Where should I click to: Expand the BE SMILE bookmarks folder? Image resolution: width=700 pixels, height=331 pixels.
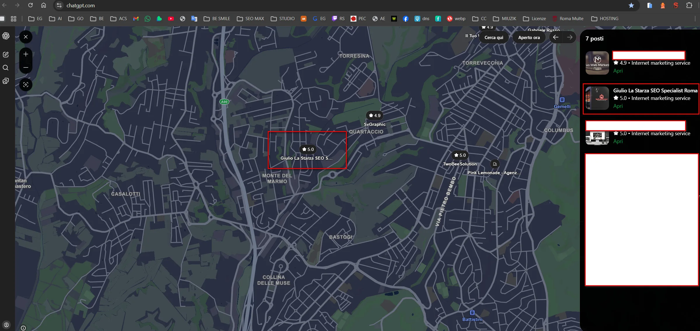pos(217,19)
